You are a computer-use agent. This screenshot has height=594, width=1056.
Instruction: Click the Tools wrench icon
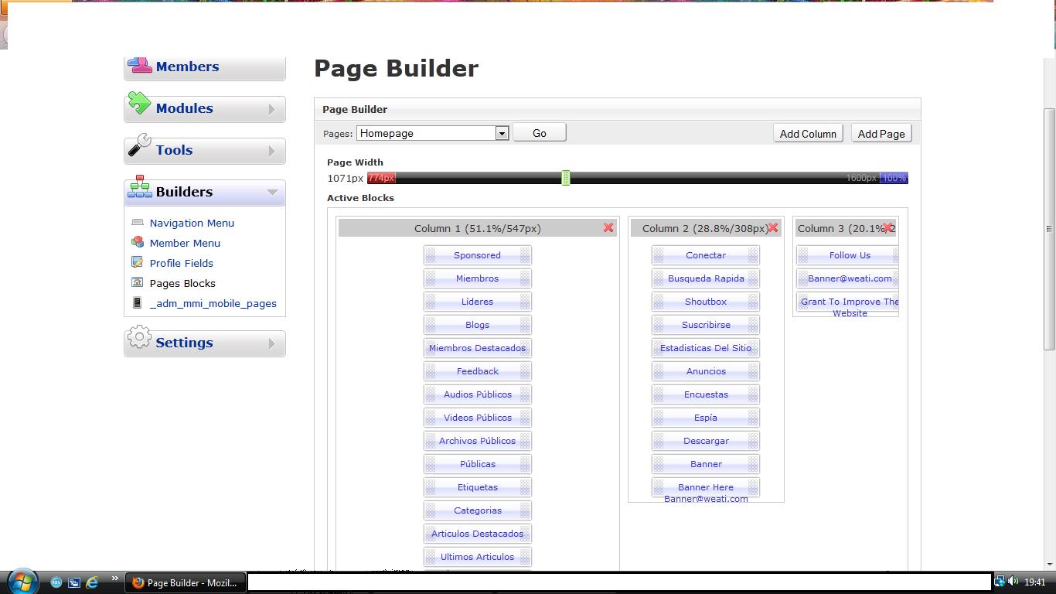(139, 145)
